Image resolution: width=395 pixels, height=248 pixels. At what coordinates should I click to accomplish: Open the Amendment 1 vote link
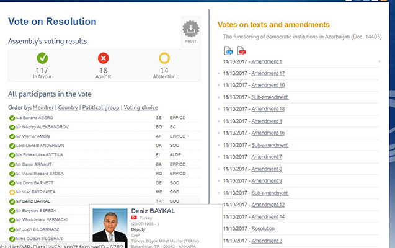coord(266,61)
